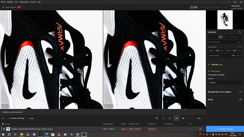Show hidden system tray icons

tap(204, 134)
